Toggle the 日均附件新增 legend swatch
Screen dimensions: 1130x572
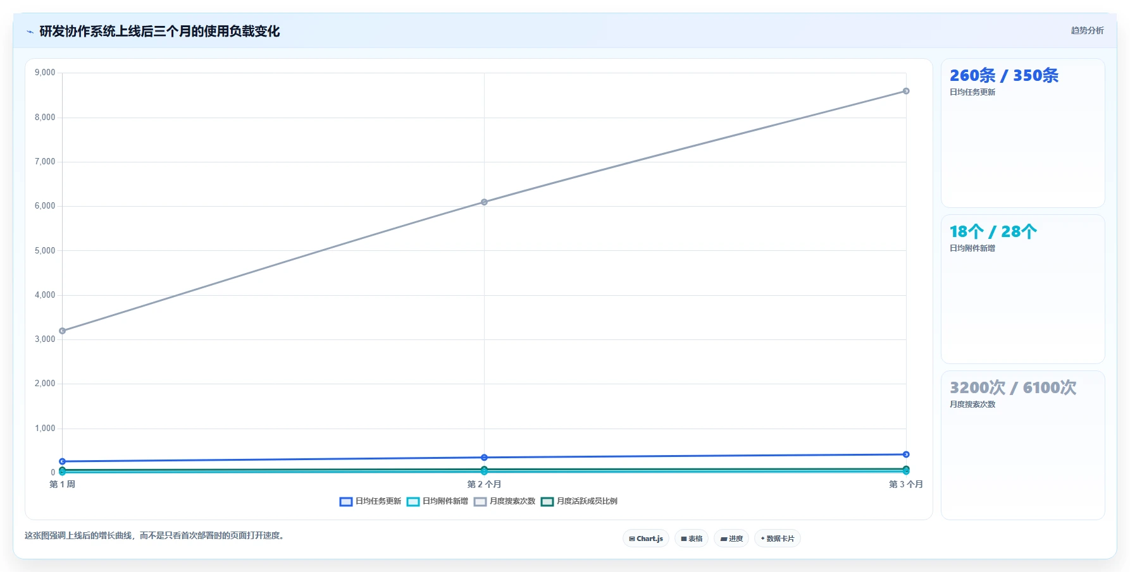(413, 502)
